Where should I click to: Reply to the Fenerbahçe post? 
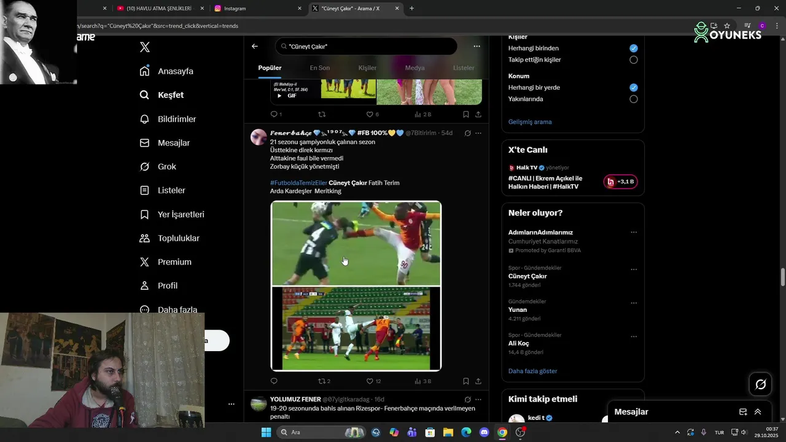[x=274, y=381]
